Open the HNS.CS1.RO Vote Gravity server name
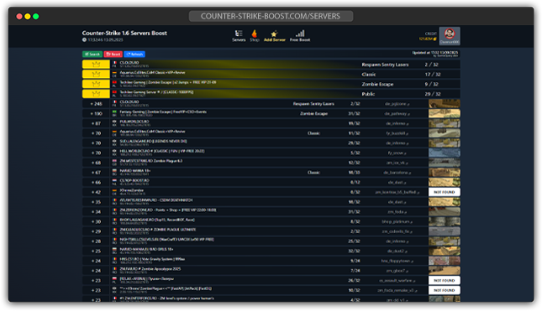The width and height of the screenshot is (542, 311). (152, 259)
